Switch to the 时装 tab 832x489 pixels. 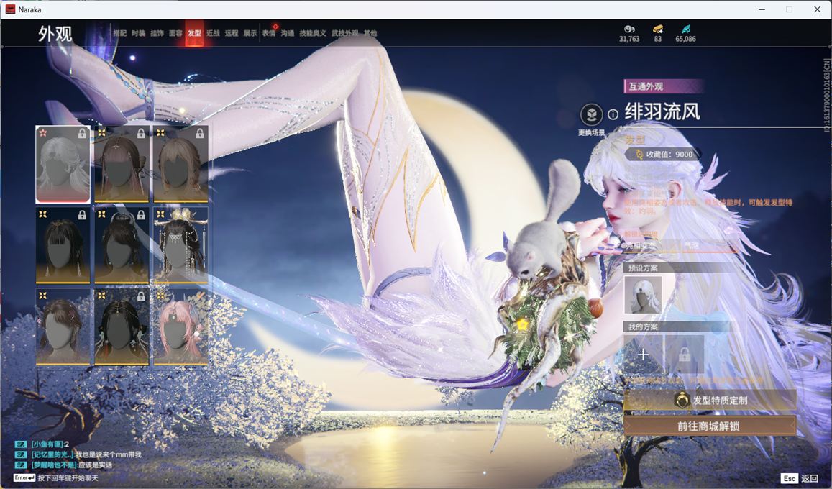[x=139, y=33]
